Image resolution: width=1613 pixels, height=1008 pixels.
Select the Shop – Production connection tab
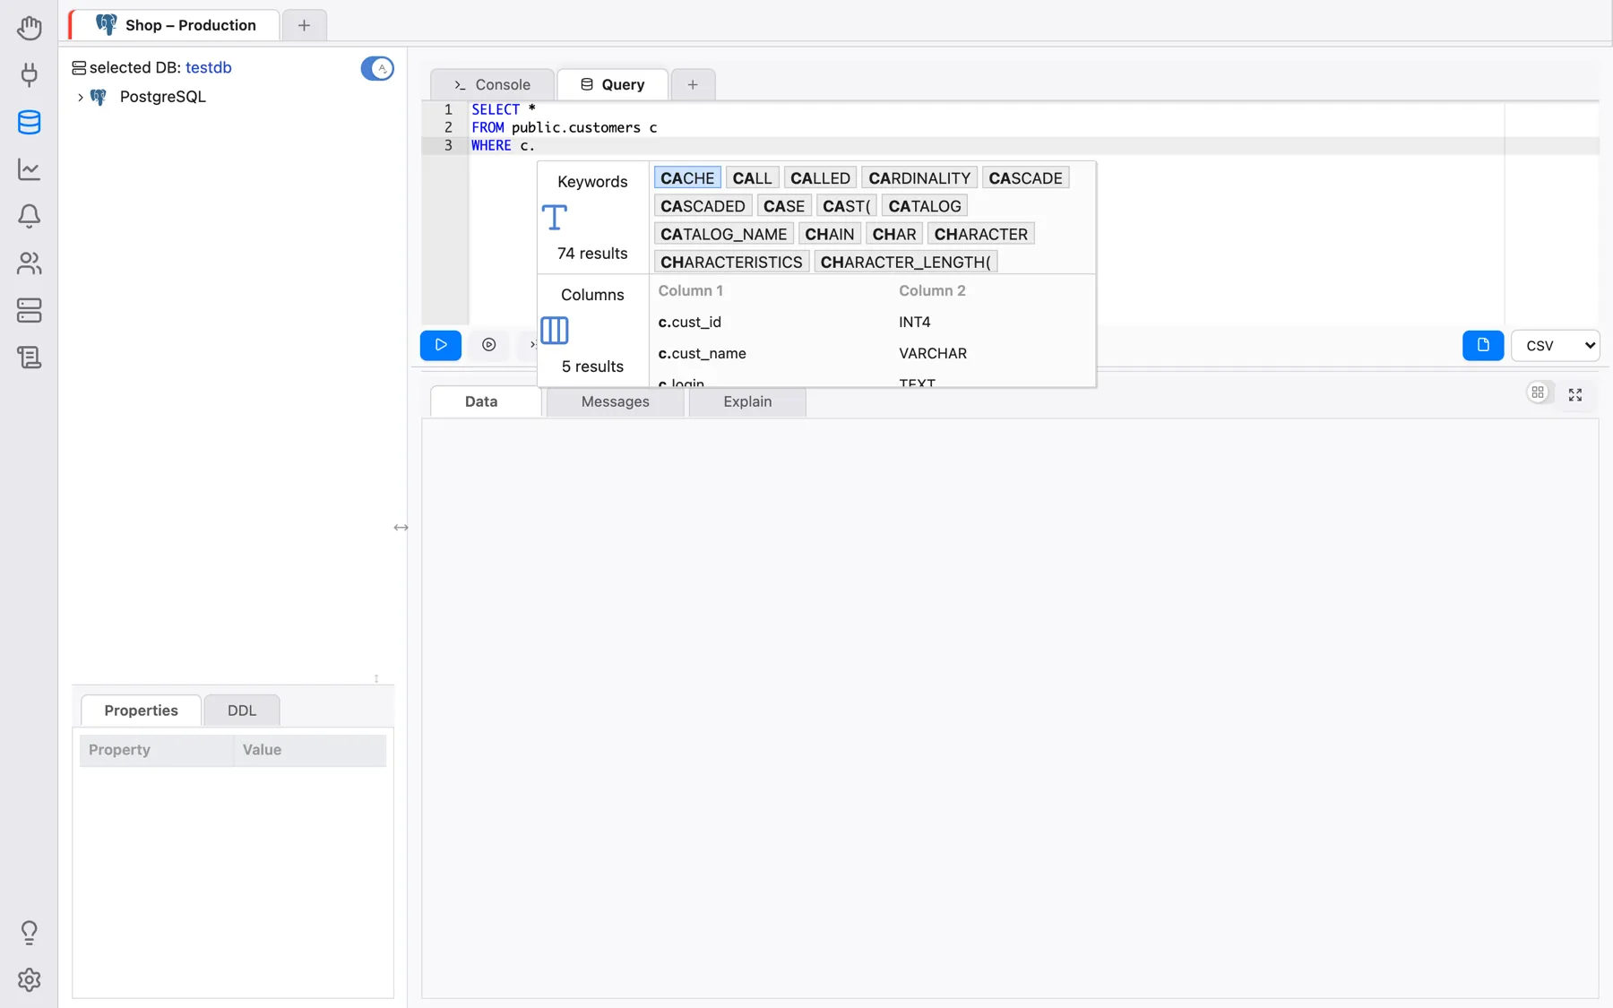[x=176, y=25]
